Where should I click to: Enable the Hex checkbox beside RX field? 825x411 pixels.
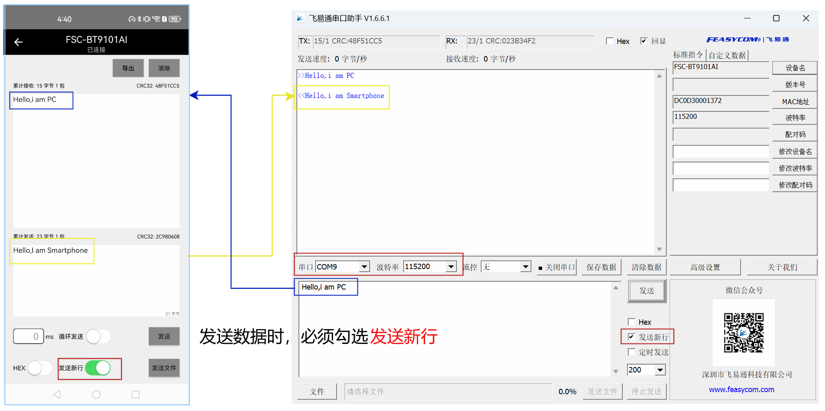tap(610, 41)
